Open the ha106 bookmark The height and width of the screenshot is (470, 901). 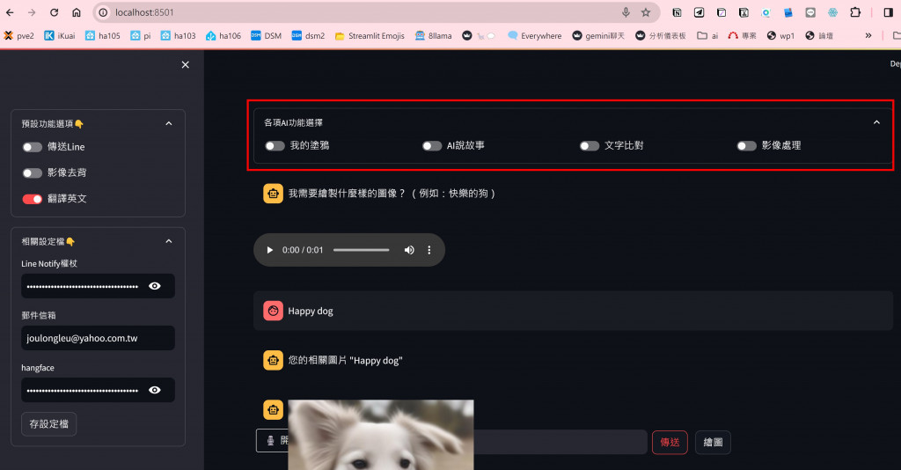(223, 35)
